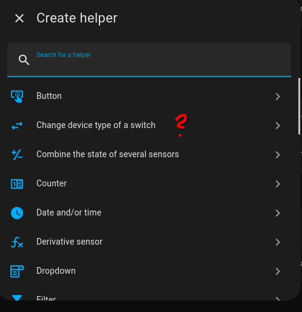Focus the Search for a helper field
This screenshot has height=312, width=302.
pos(149,60)
